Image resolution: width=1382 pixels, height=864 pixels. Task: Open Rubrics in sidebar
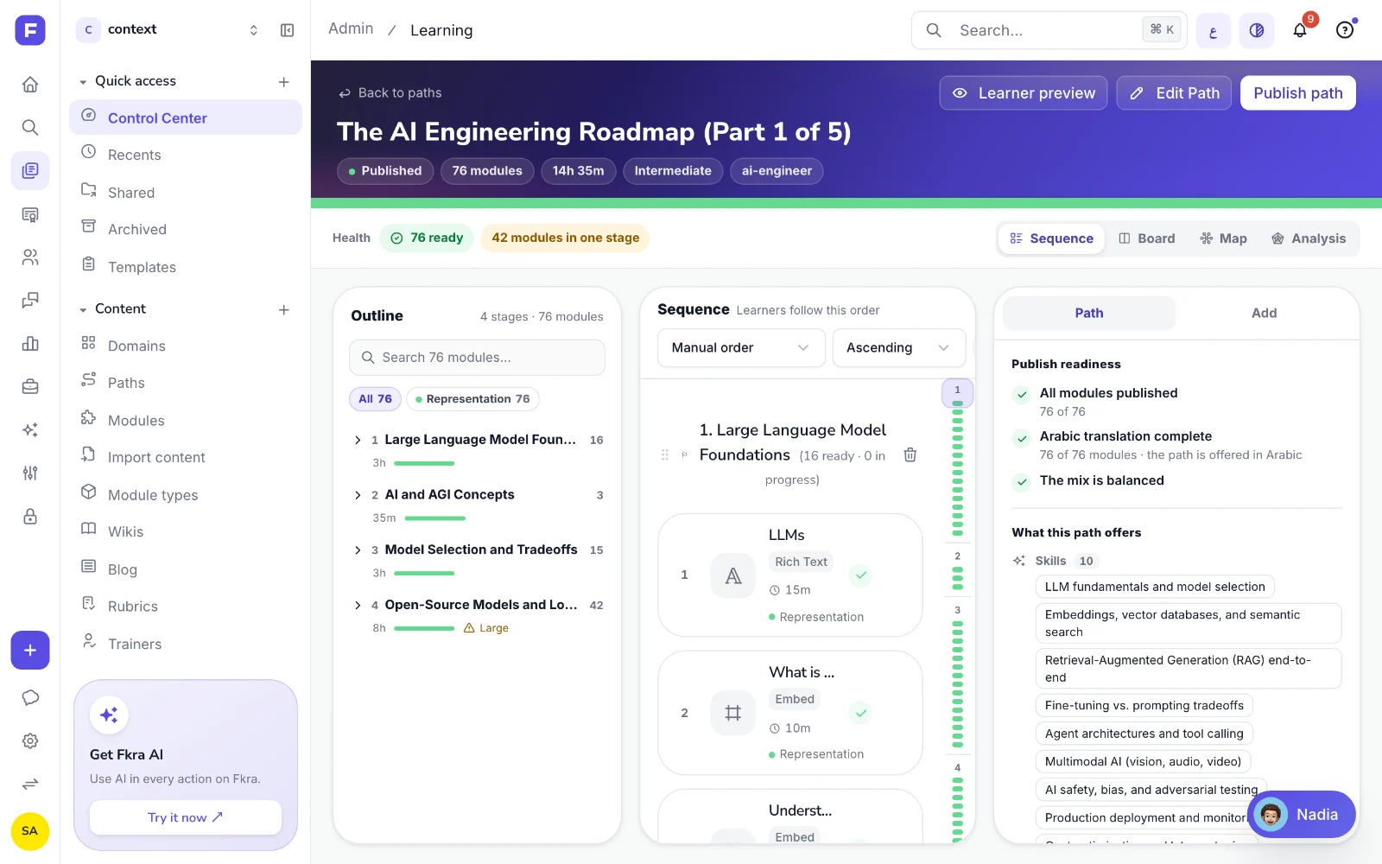pos(186,606)
